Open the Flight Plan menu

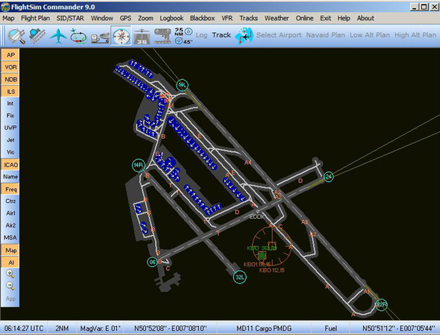(35, 18)
